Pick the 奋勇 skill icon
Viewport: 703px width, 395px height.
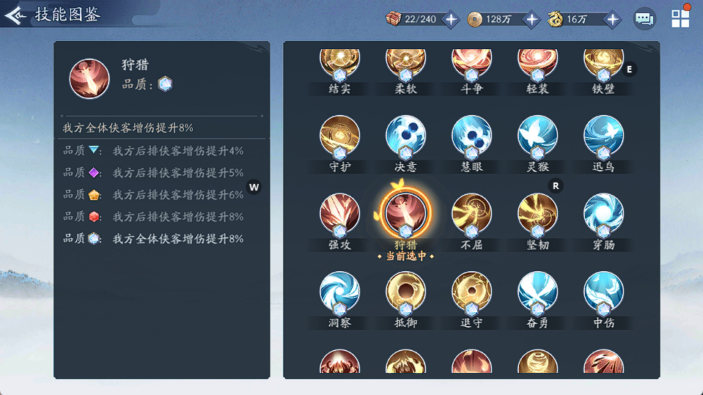pyautogui.click(x=537, y=292)
